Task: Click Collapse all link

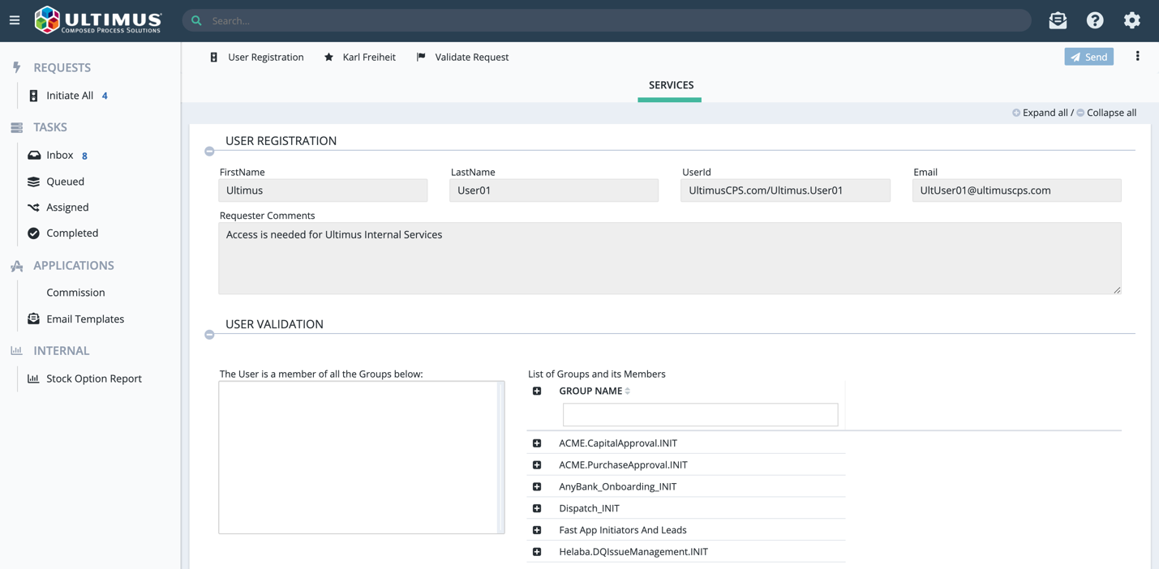Action: click(1111, 113)
